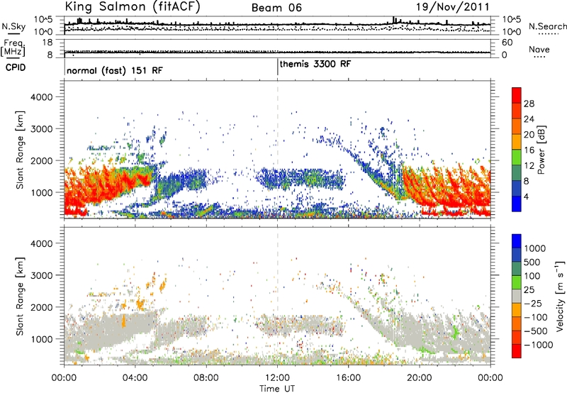
Task: Click the dashed 12:00 marker in velocity panel
Action: tap(278, 297)
